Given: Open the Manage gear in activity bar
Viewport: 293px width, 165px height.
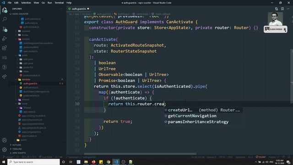Looking at the screenshot, I should 5,149.
